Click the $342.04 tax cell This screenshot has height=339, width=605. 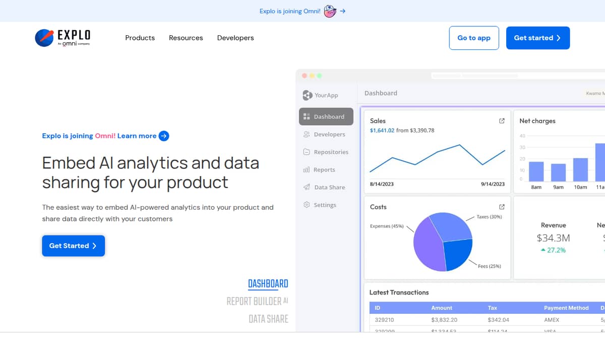[x=499, y=320]
